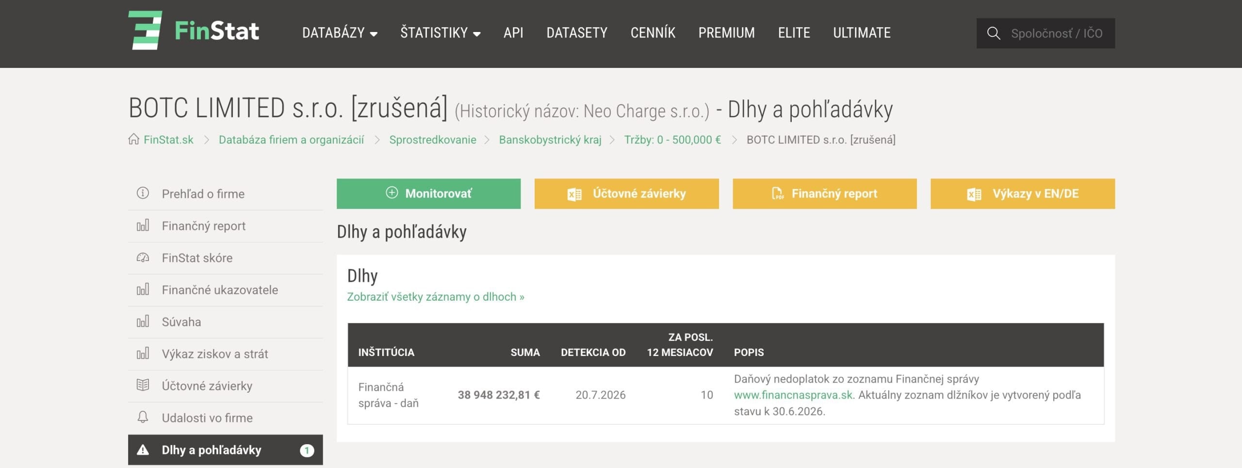
Task: Click the FinStat logo icon
Action: [x=145, y=30]
